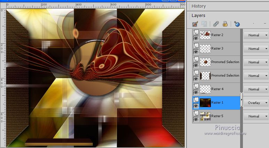269x148 pixels.
Task: Select the Raster 3 layer name
Action: click(x=217, y=49)
